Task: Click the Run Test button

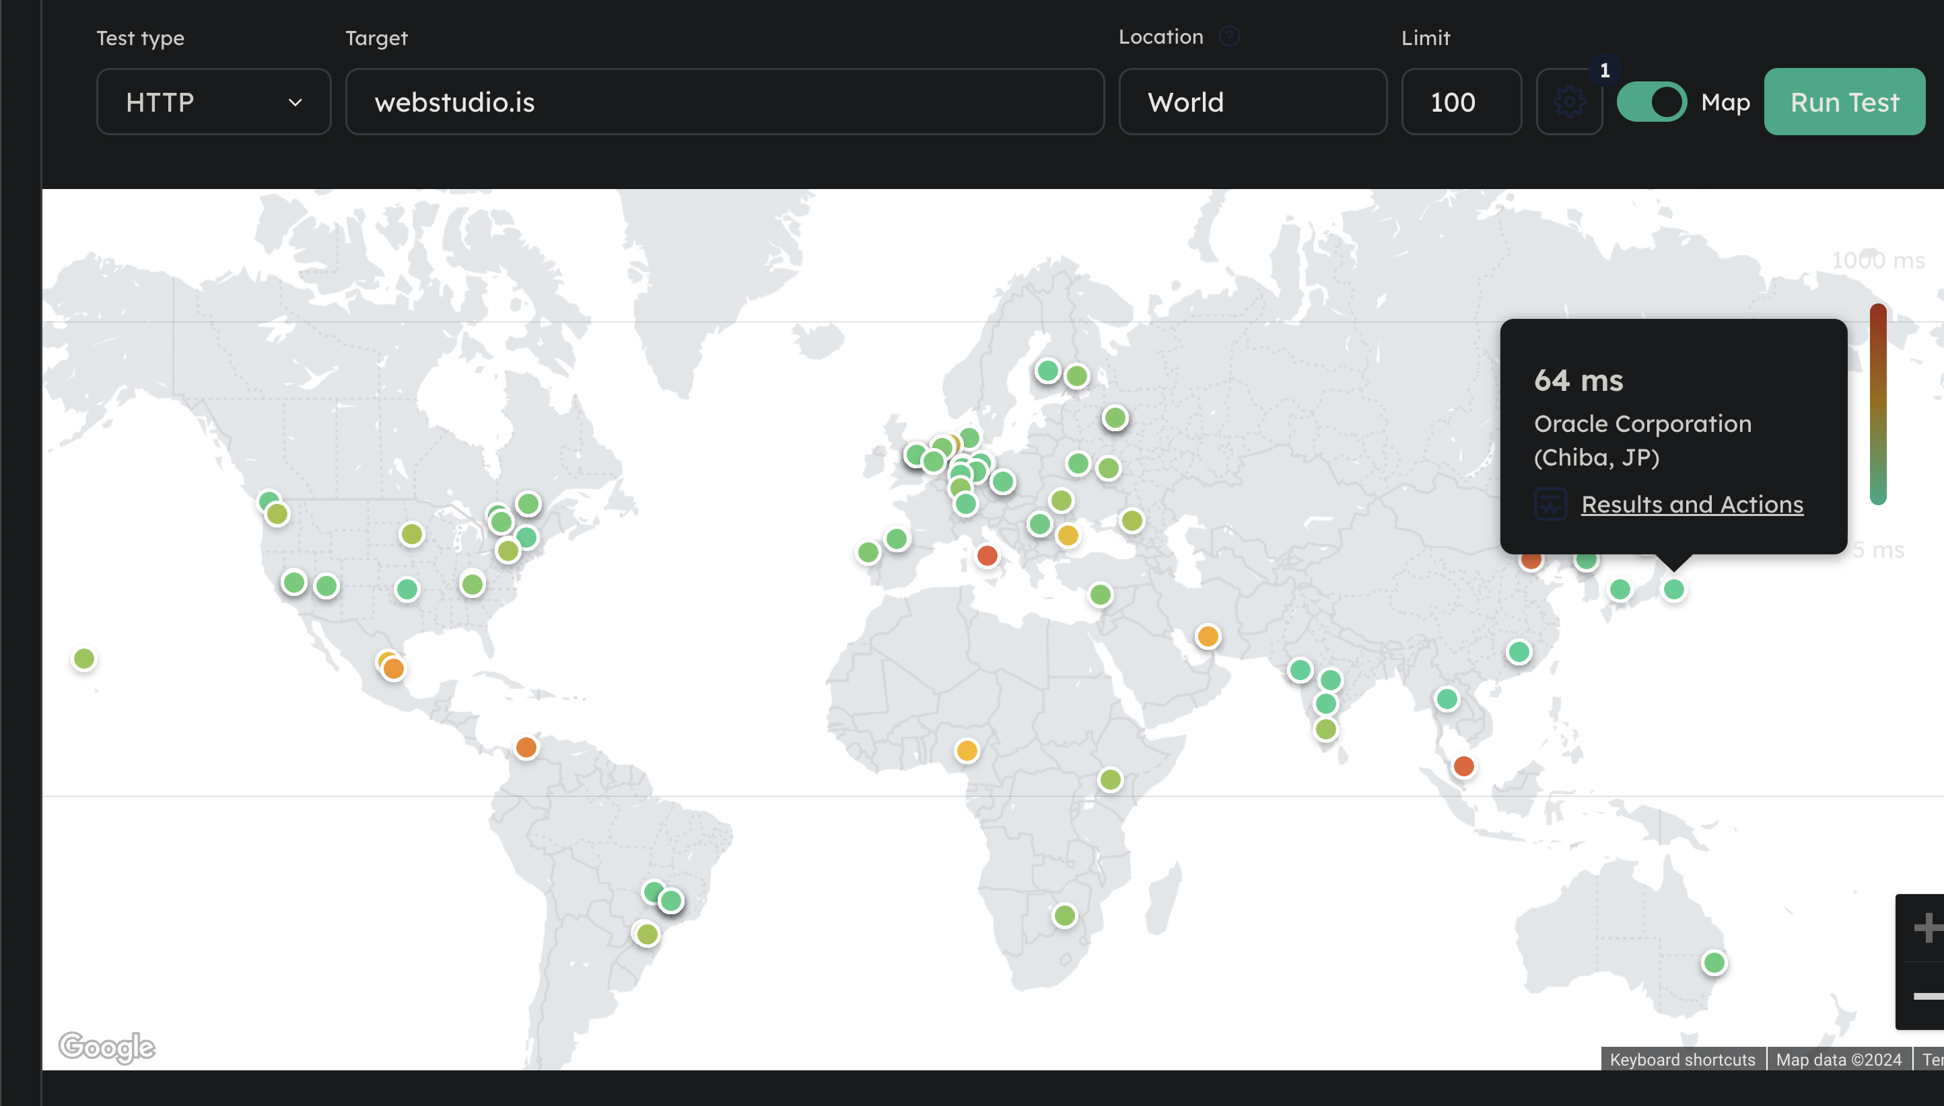Action: [1844, 102]
